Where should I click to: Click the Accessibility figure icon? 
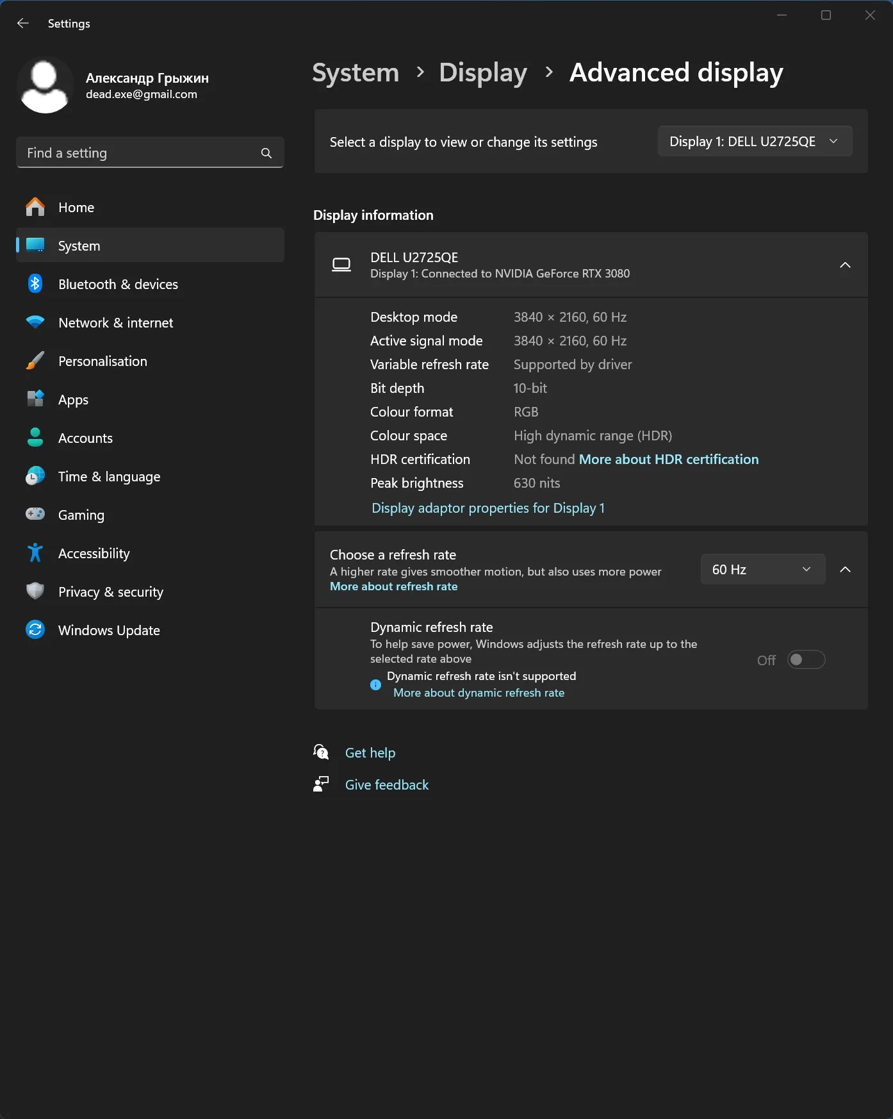(35, 553)
